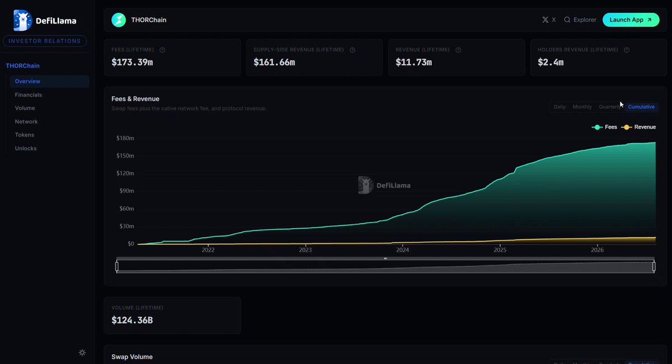Click the THORChain sidebar heading
This screenshot has width=672, height=364.
tap(23, 66)
